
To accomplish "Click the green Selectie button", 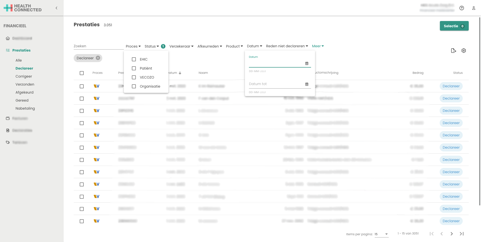I will pyautogui.click(x=454, y=26).
